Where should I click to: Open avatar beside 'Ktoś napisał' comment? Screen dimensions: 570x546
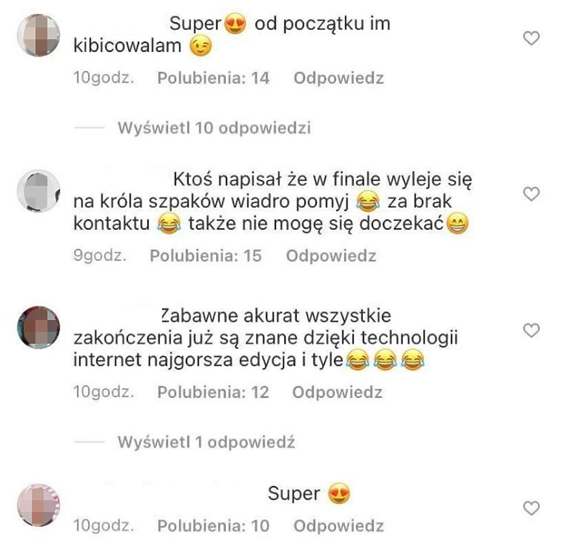(39, 191)
